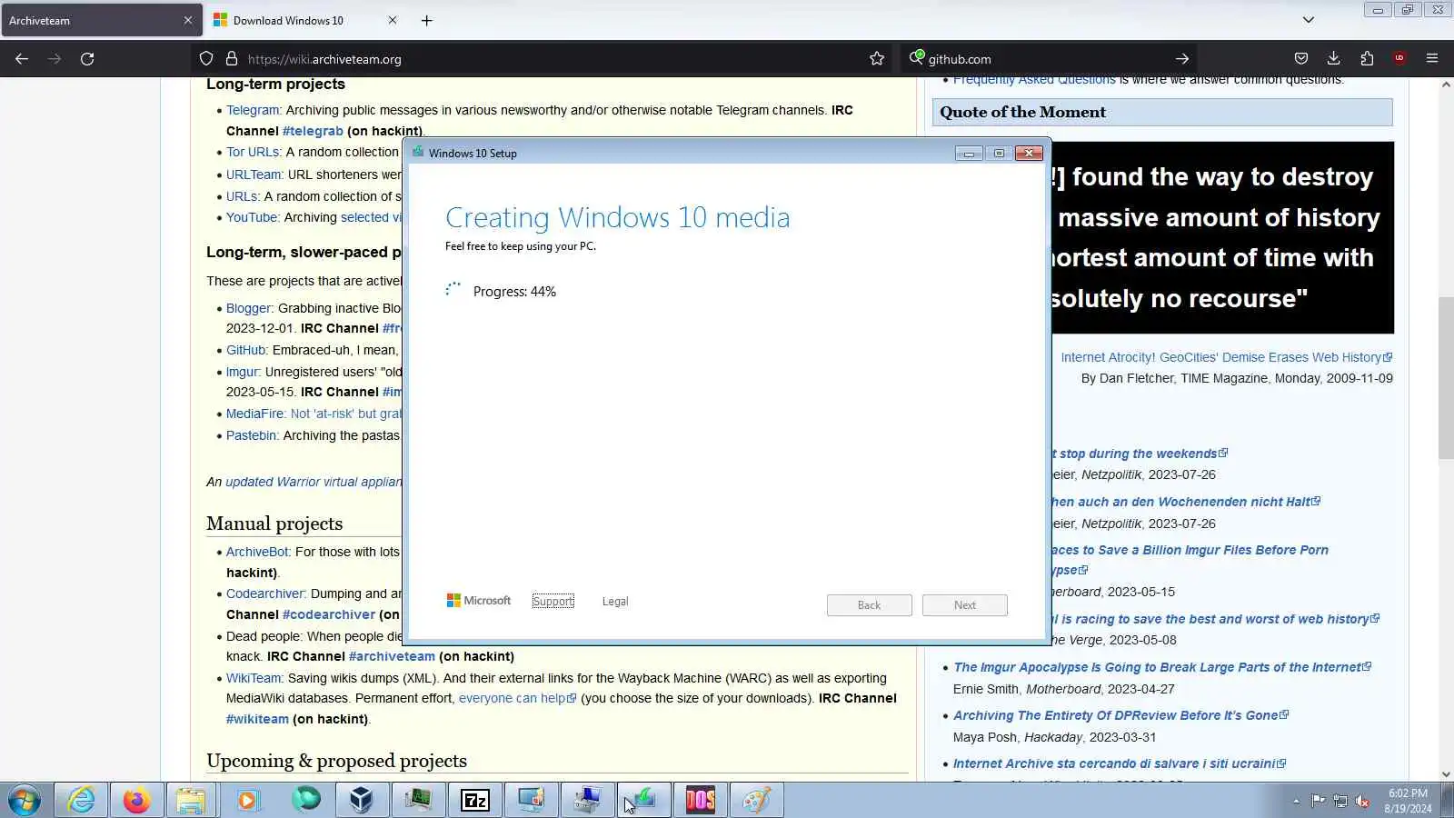Open the Windows Start menu orb
The image size is (1454, 818).
click(x=25, y=801)
